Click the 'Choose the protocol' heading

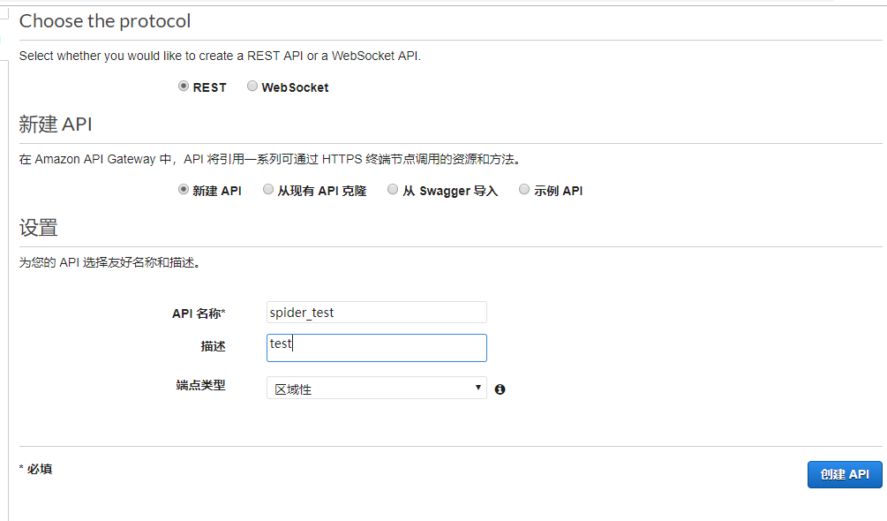pyautogui.click(x=105, y=21)
